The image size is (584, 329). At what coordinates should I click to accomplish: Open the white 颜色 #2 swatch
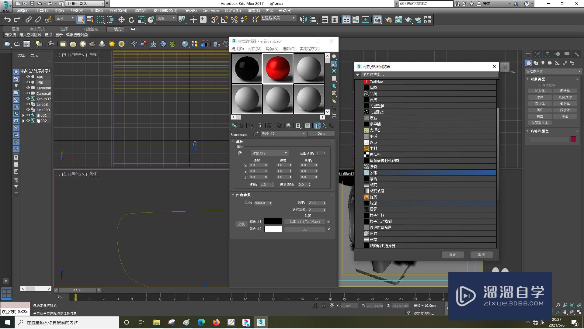click(x=273, y=229)
